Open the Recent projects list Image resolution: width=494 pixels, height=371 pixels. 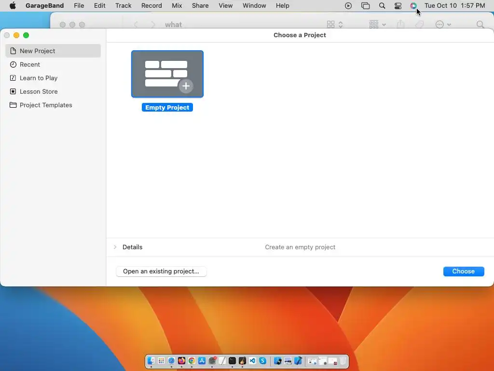[x=53, y=64]
